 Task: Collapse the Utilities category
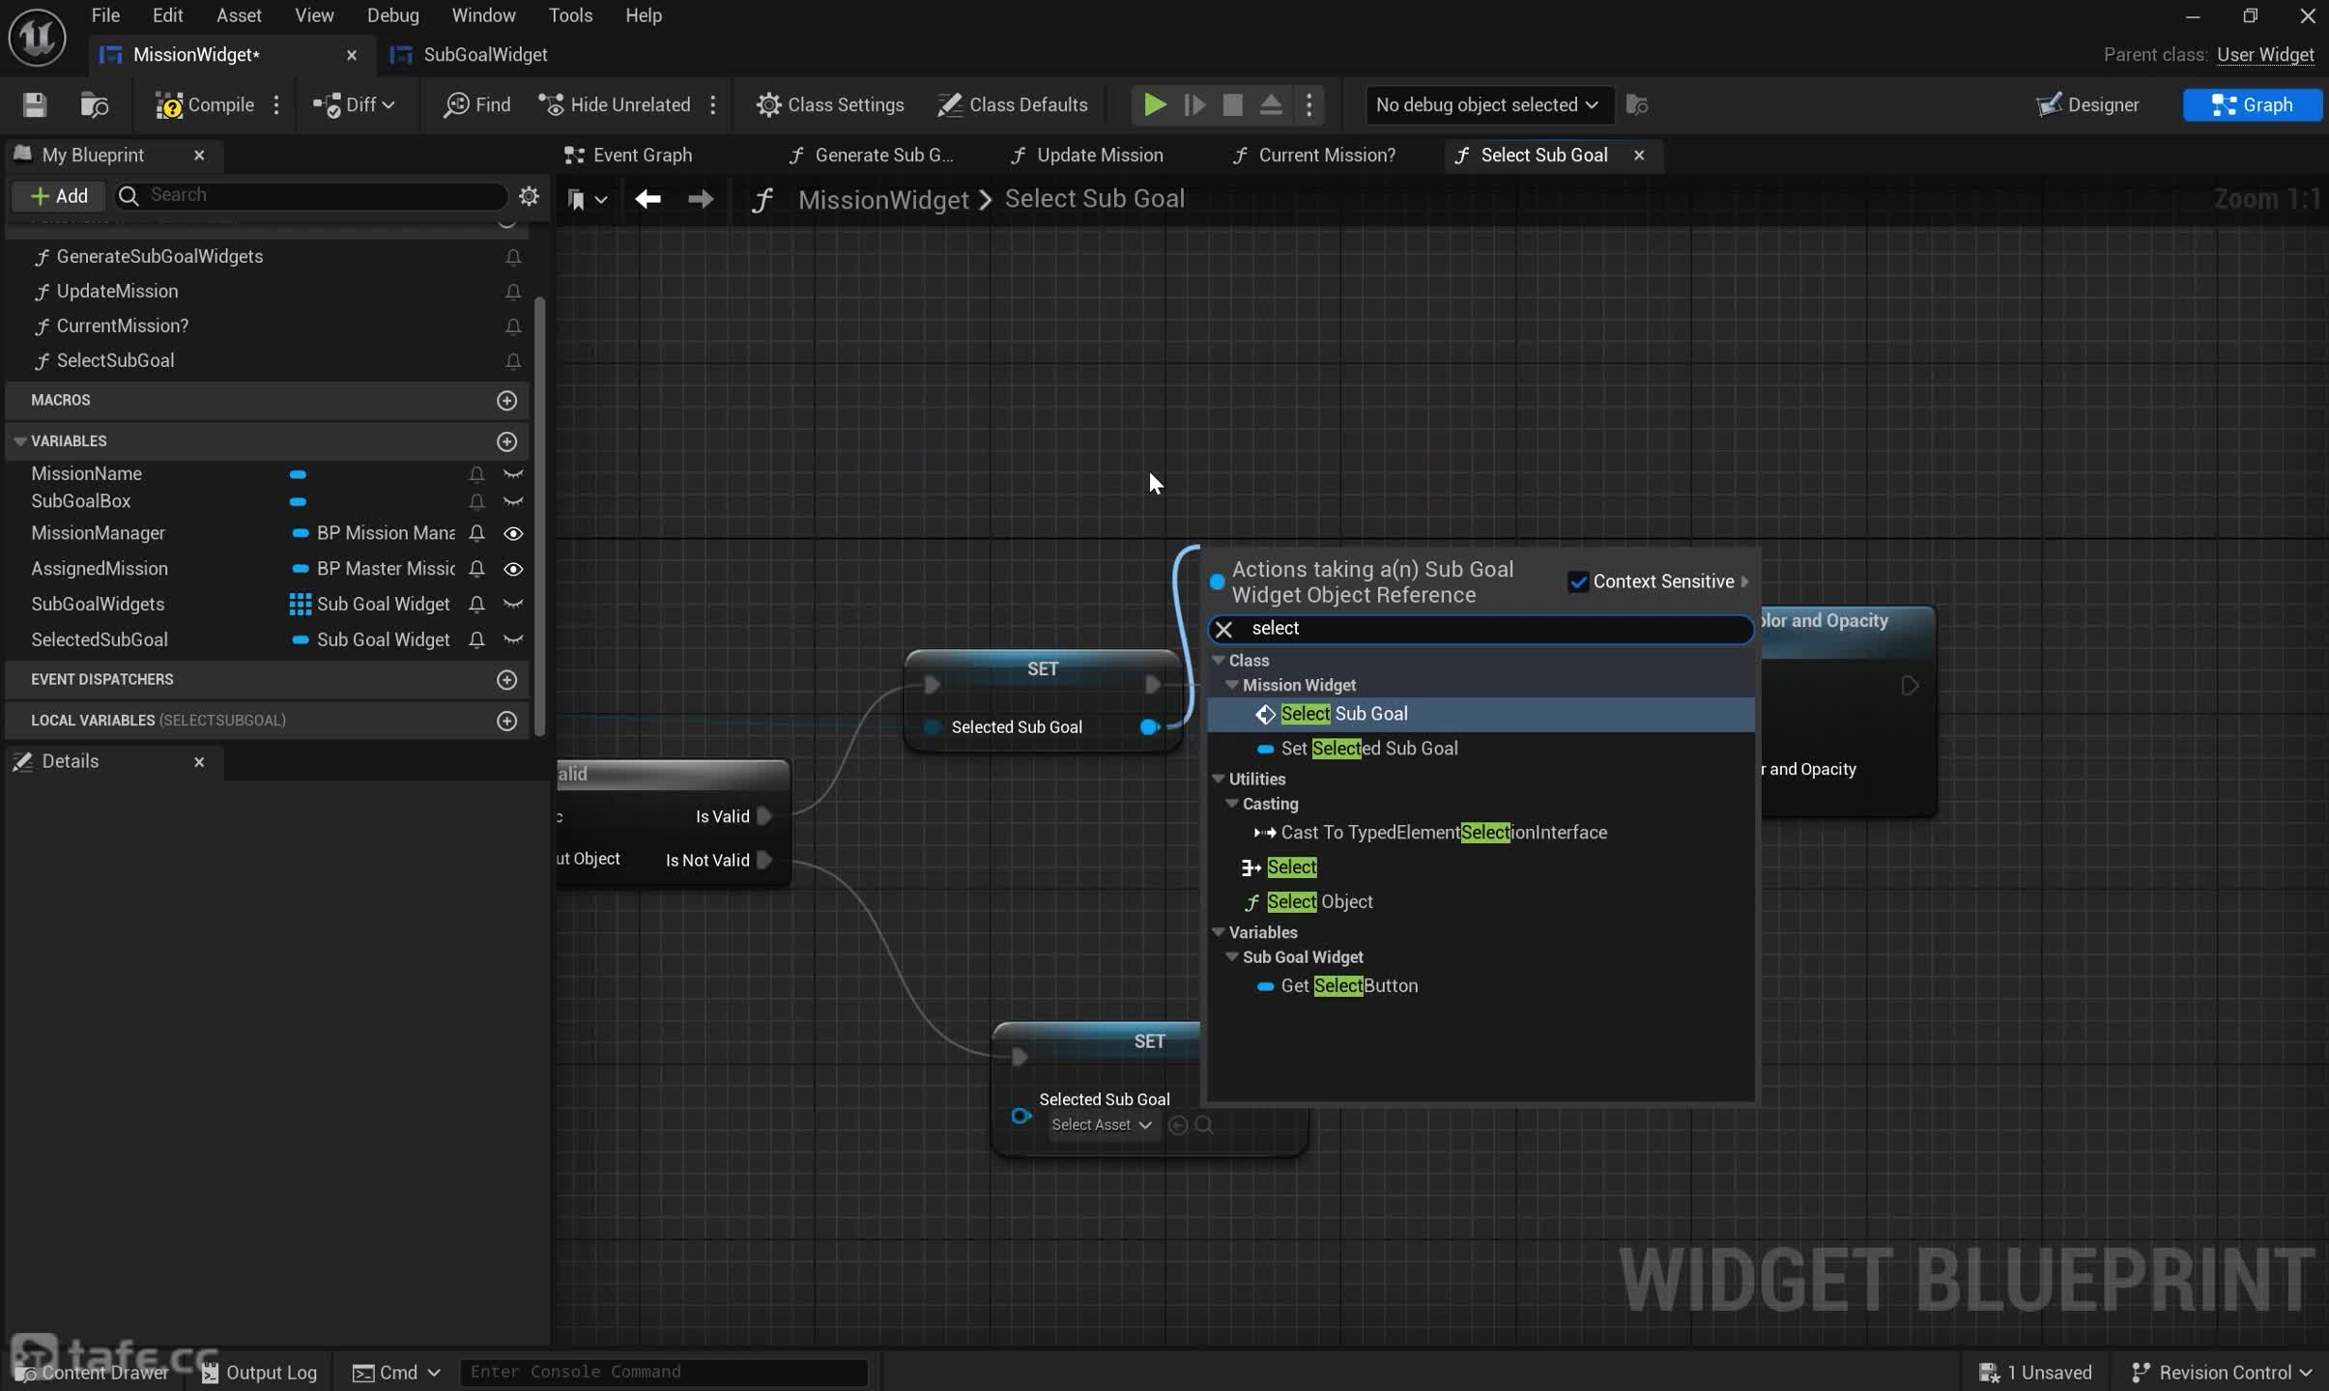tap(1218, 779)
